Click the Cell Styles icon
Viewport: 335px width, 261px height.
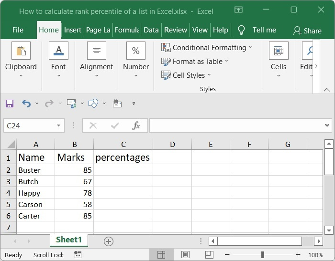coord(166,75)
